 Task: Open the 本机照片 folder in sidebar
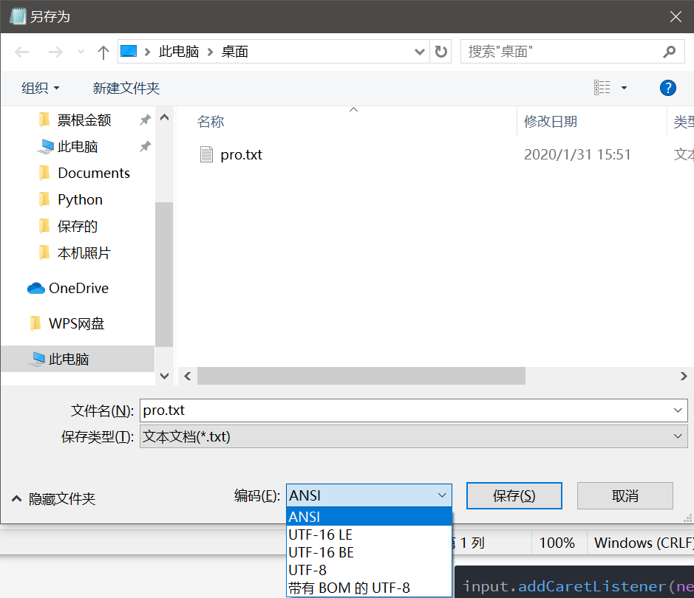[x=84, y=252]
